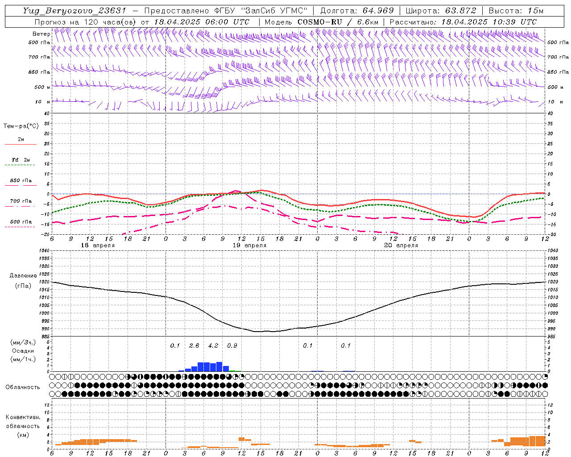Click the "Тем-ра(°C)" temperature panel label
This screenshot has width=571, height=457.
(x=21, y=126)
